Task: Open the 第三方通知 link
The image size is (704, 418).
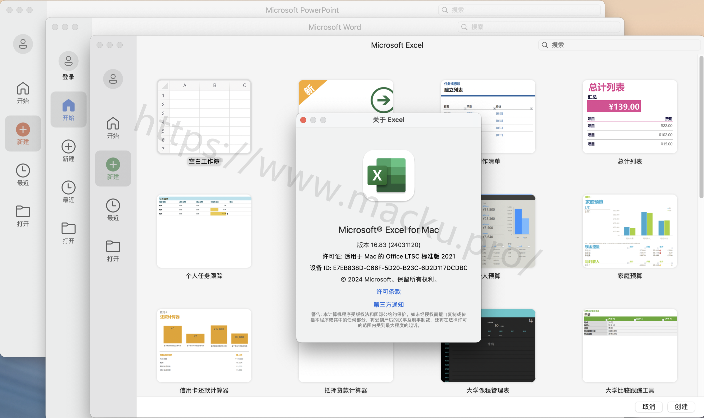Action: point(389,304)
